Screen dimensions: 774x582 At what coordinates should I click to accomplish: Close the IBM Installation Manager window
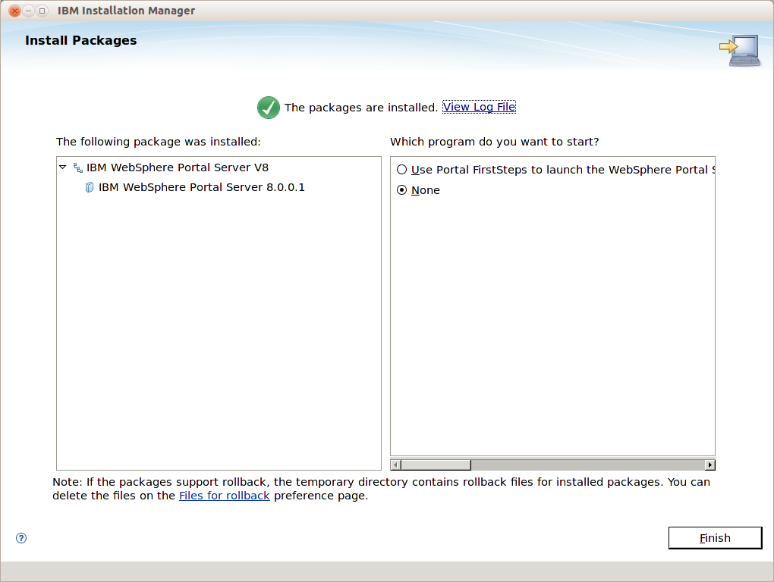click(15, 11)
